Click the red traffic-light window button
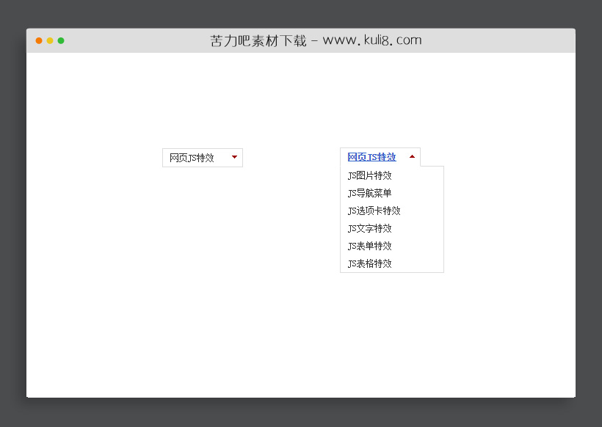This screenshot has height=427, width=602. pos(38,41)
